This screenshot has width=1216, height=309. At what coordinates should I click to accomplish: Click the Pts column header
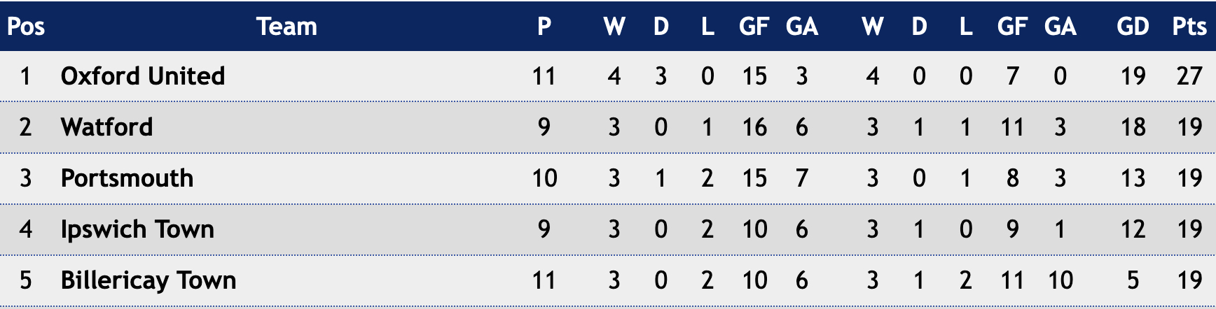(x=1189, y=26)
